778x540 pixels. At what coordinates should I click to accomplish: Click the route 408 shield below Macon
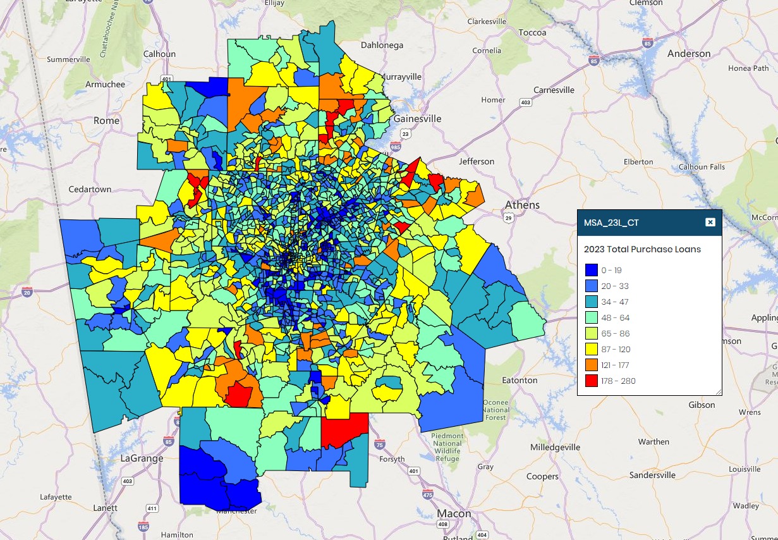[x=442, y=524]
